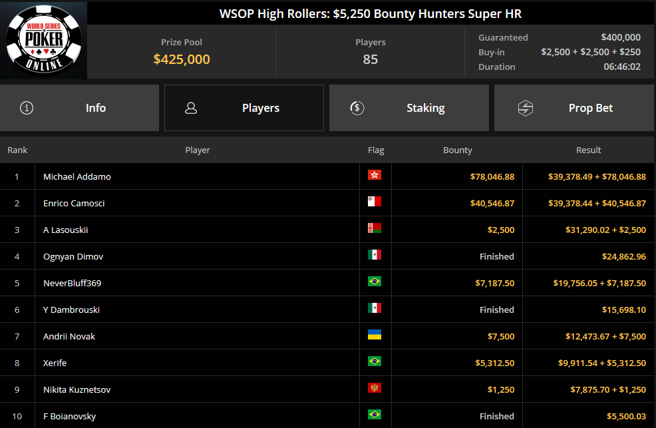Screen dimensions: 656x428
Task: Click the $425,000 prize pool value
Action: click(x=182, y=59)
